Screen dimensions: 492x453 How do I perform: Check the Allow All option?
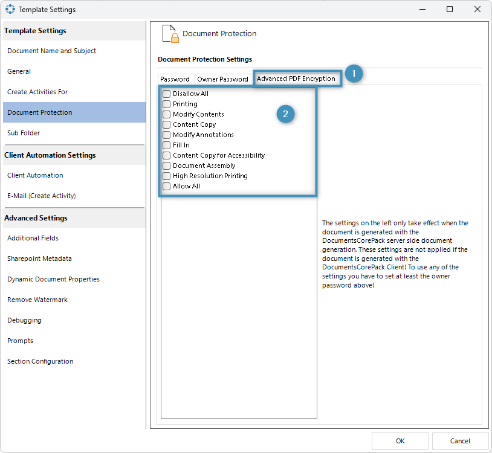(x=167, y=186)
